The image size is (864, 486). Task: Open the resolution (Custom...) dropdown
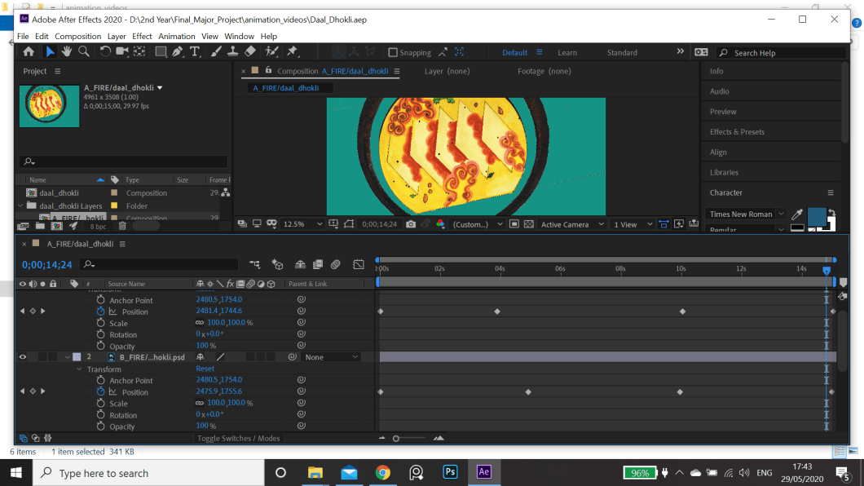pos(478,224)
